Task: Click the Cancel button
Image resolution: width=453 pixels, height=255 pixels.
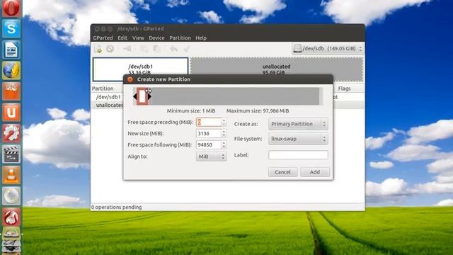Action: [x=282, y=172]
